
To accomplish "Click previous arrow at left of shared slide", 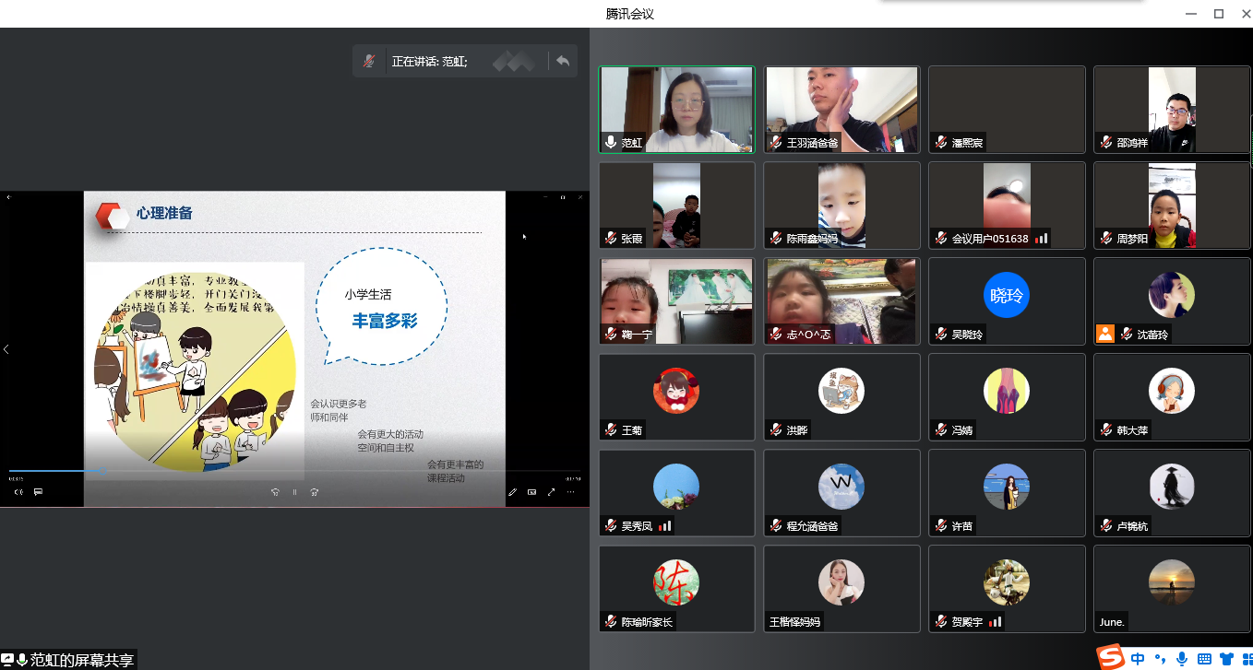I will click(6, 349).
